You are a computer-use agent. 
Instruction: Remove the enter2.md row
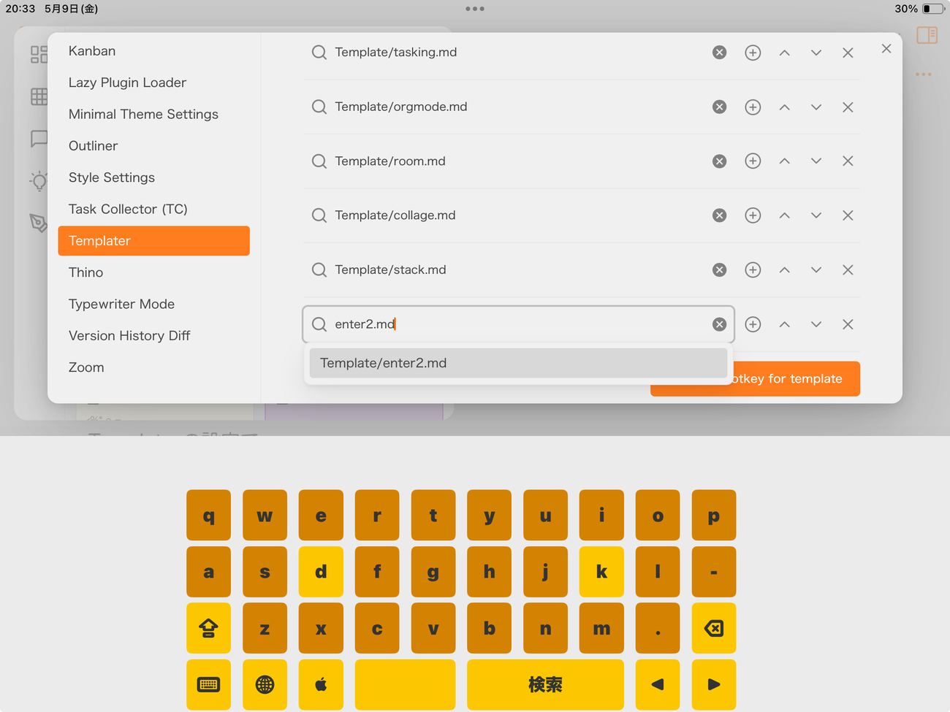tap(848, 324)
